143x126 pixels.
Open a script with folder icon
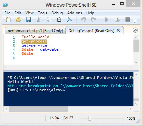coord(18,20)
